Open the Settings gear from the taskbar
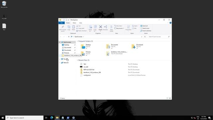The width and height of the screenshot is (213, 120). tap(74, 118)
